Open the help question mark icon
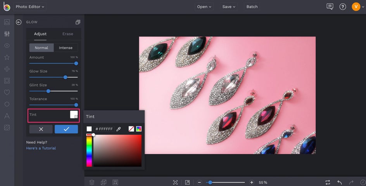 pyautogui.click(x=343, y=7)
